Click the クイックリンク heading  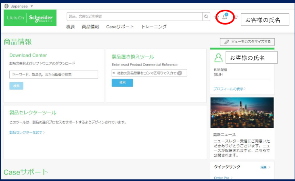[x=227, y=167]
